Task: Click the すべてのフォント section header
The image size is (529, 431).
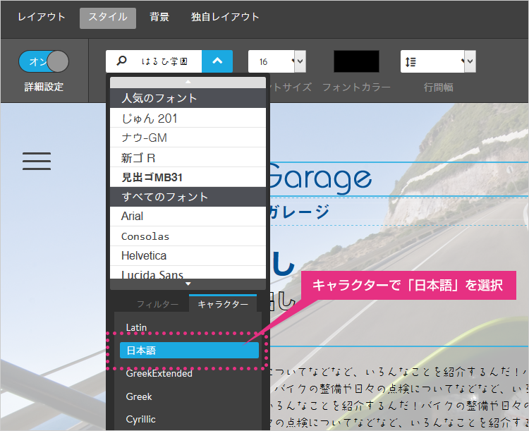Action: [188, 197]
